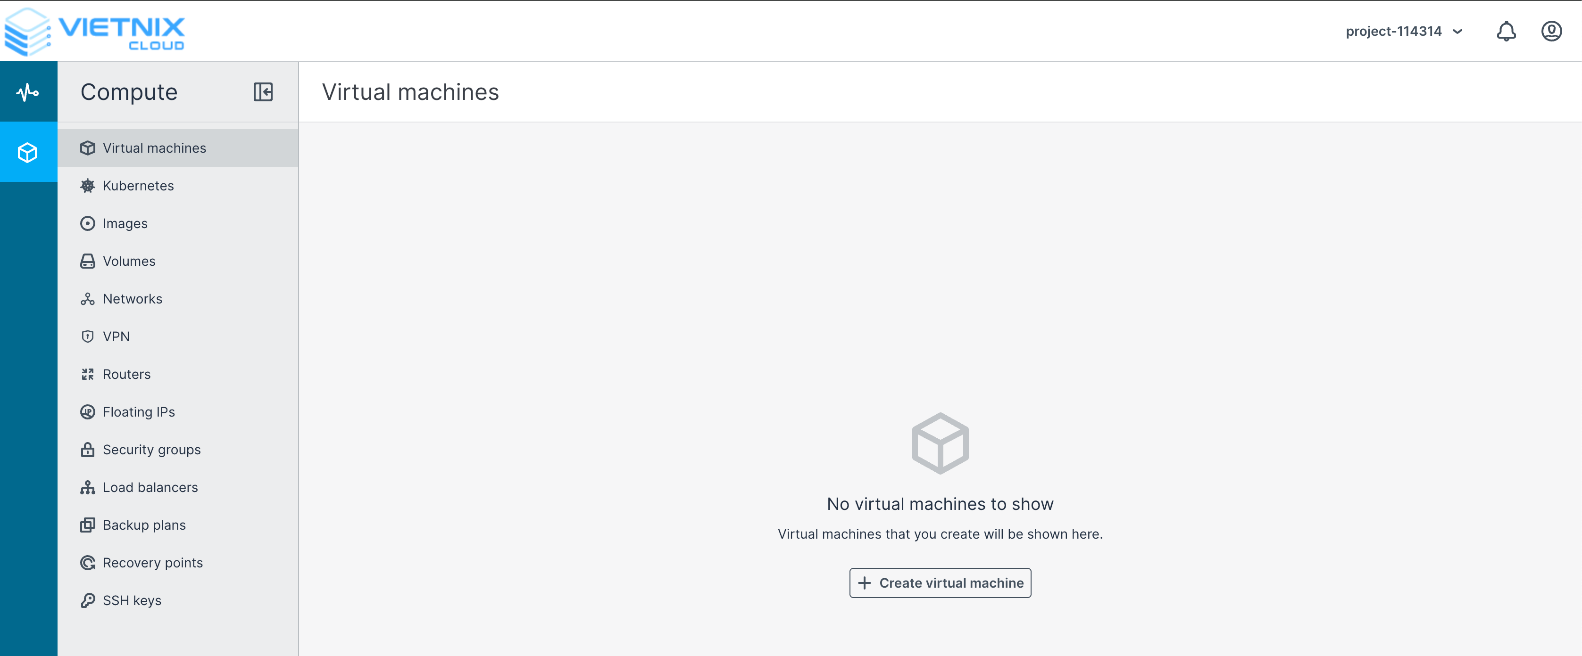Image resolution: width=1582 pixels, height=656 pixels.
Task: Go to Recovery points
Action: pyautogui.click(x=153, y=563)
